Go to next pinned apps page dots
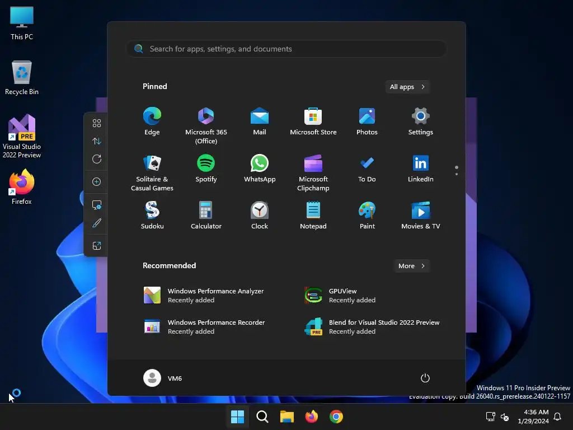The image size is (573, 430). pos(457,170)
